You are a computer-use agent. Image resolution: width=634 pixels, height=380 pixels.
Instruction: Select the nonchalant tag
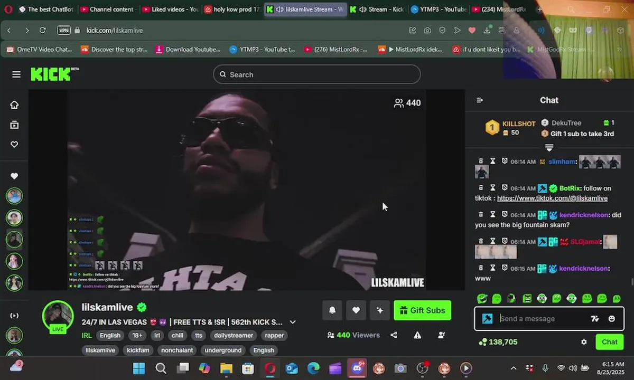177,350
